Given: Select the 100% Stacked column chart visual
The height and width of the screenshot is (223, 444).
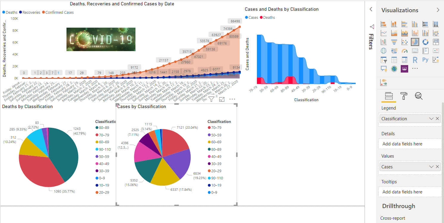Looking at the screenshot, I should [x=436, y=24].
